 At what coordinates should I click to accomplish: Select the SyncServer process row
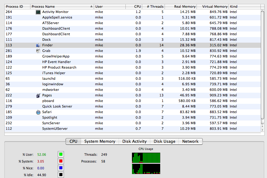point(133,123)
